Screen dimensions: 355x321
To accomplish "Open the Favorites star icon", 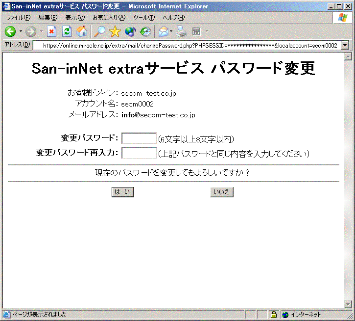I will [115, 32].
